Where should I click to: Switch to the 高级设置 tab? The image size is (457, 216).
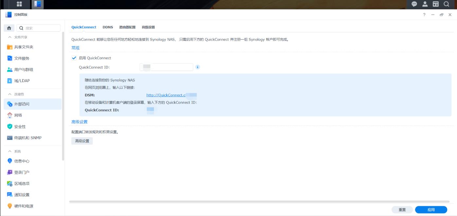(148, 27)
